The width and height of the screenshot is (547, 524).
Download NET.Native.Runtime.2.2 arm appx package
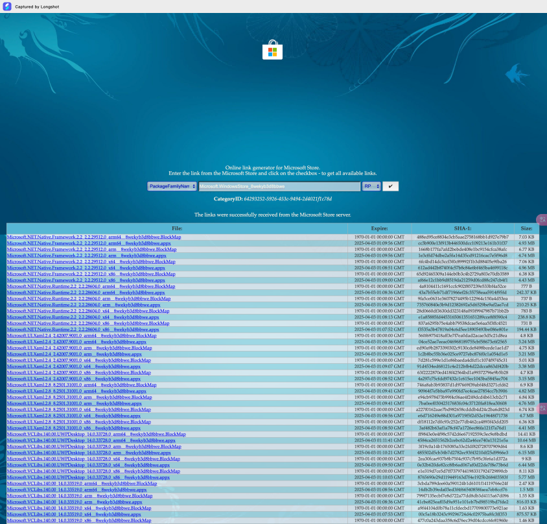point(84,305)
